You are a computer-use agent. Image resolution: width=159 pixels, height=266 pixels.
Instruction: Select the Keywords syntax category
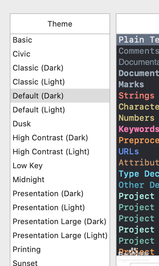click(138, 129)
